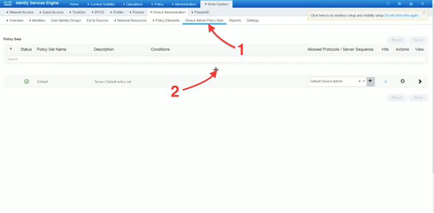The width and height of the screenshot is (434, 213).
Task: Add a new policy set with the circled plus
Action: 11,49
